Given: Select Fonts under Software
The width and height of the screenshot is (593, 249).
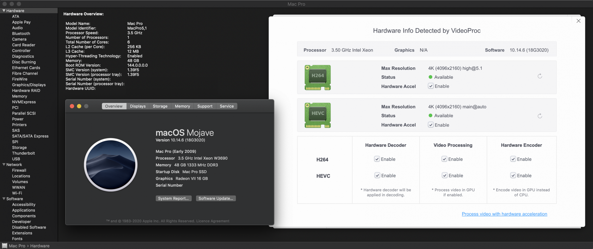Looking at the screenshot, I should (17, 239).
